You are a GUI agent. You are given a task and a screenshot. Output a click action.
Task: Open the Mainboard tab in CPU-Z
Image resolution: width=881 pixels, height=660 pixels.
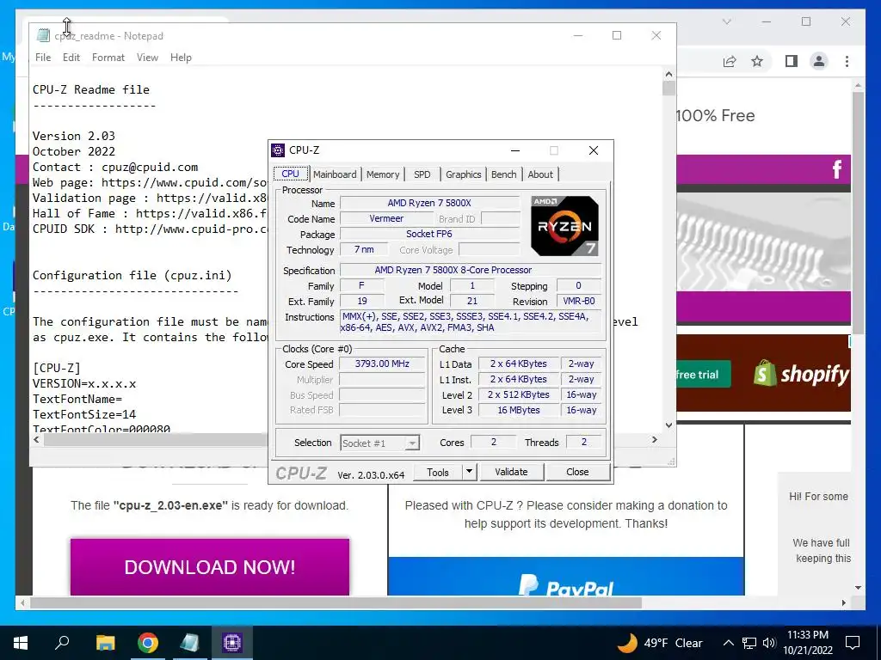point(335,174)
